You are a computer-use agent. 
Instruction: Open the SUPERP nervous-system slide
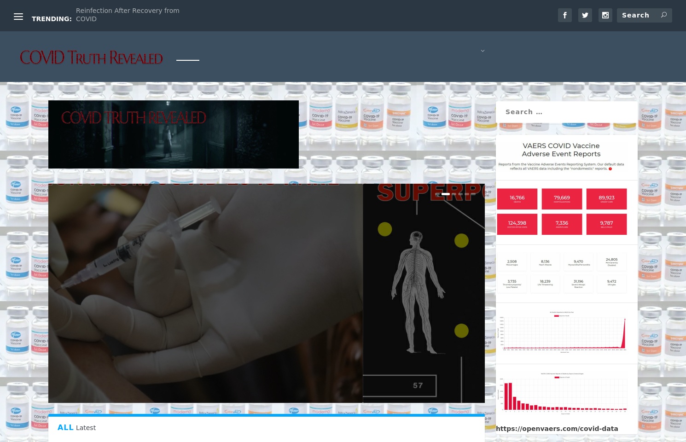(424, 293)
